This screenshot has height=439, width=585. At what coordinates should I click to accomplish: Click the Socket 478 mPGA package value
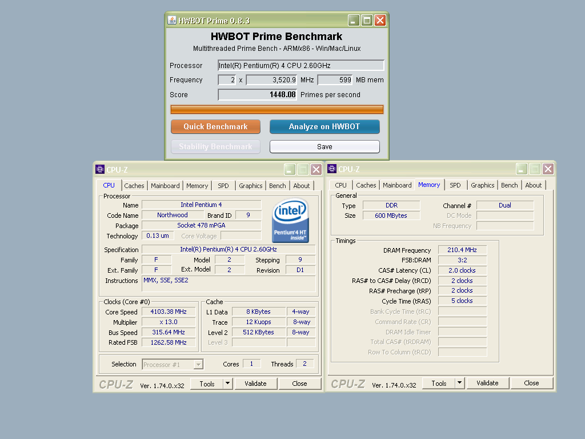pos(202,225)
